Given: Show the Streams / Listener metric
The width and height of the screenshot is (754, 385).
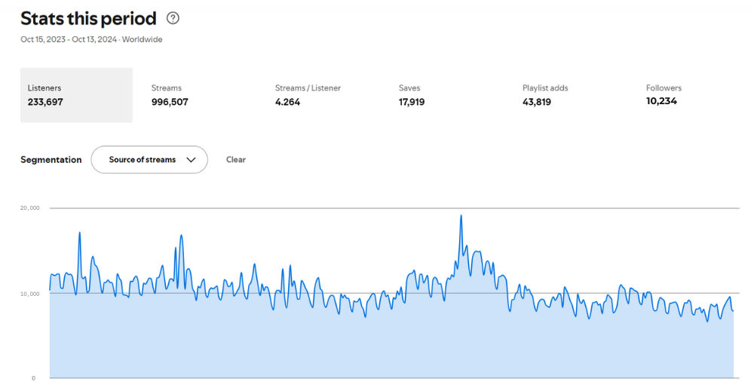Looking at the screenshot, I should point(308,95).
